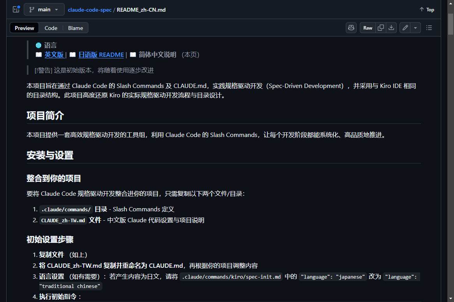Click the "traditional chinese" code snippet
This screenshot has width=454, height=302.
coord(71,286)
